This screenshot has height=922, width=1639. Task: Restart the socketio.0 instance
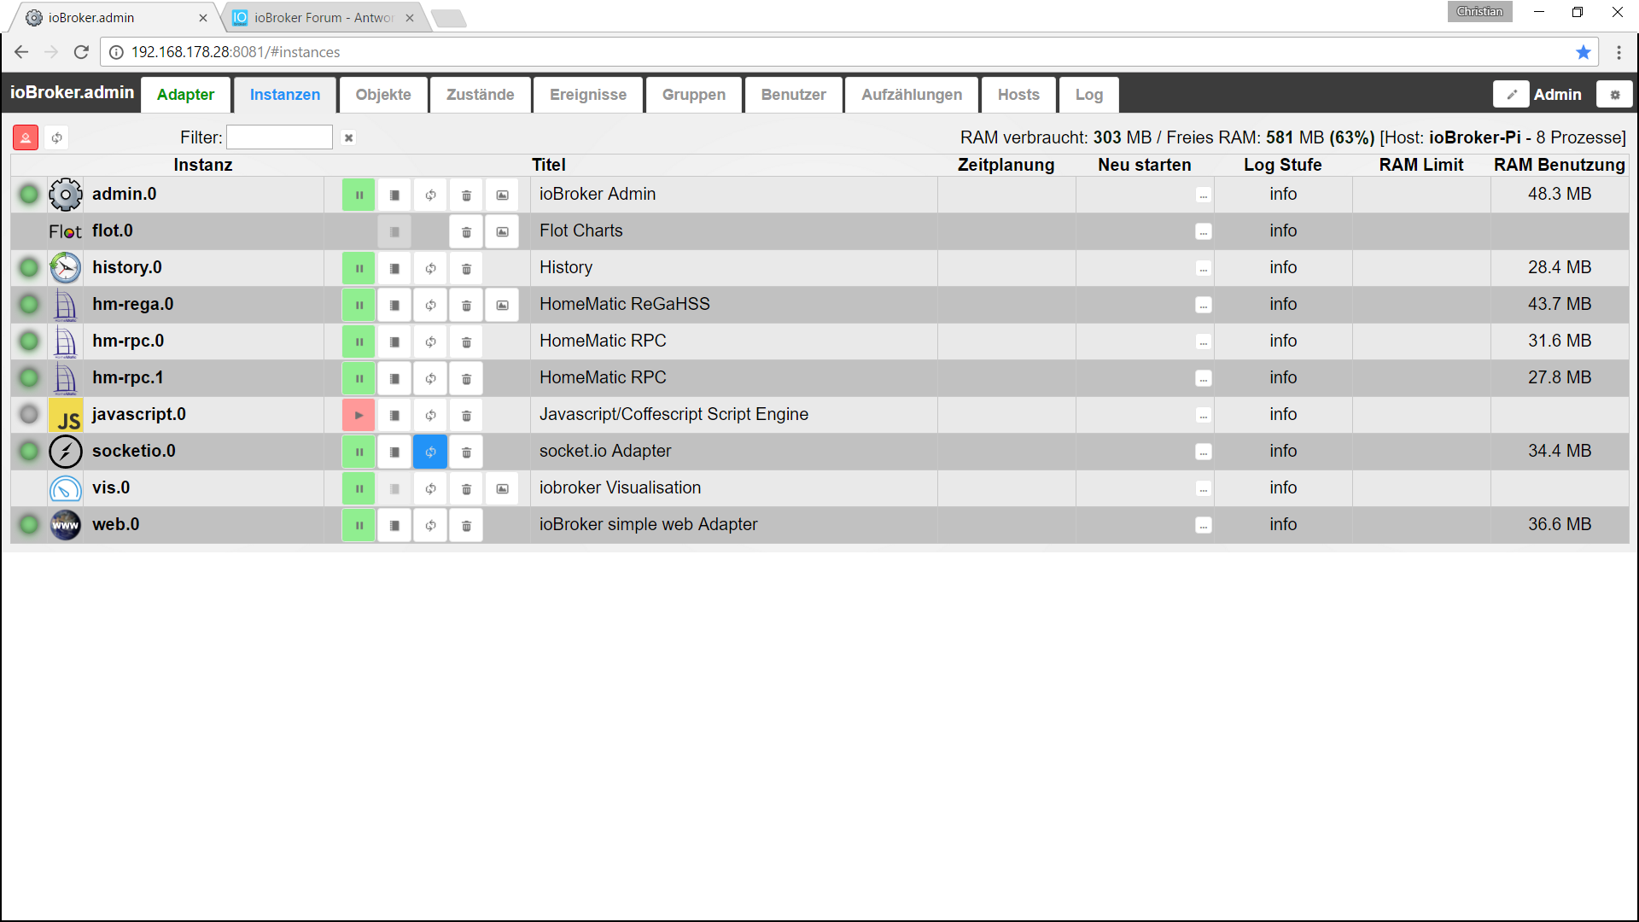(x=430, y=452)
